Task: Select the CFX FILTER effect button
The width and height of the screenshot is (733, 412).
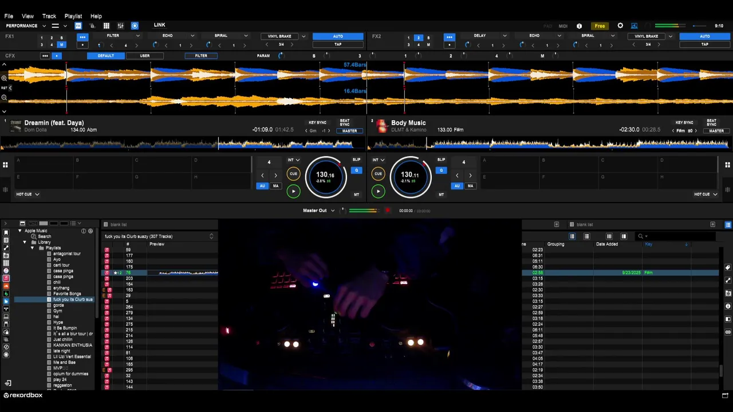Action: pyautogui.click(x=201, y=56)
